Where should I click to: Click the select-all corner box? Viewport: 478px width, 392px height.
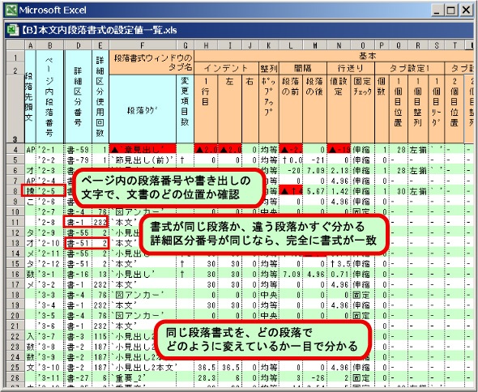coord(15,45)
